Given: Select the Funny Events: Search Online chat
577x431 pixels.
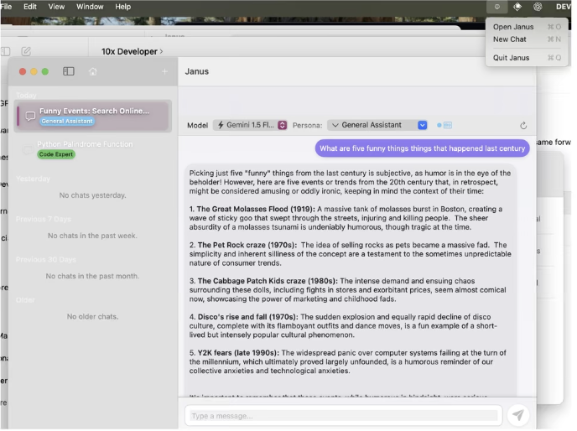Looking at the screenshot, I should (x=93, y=116).
